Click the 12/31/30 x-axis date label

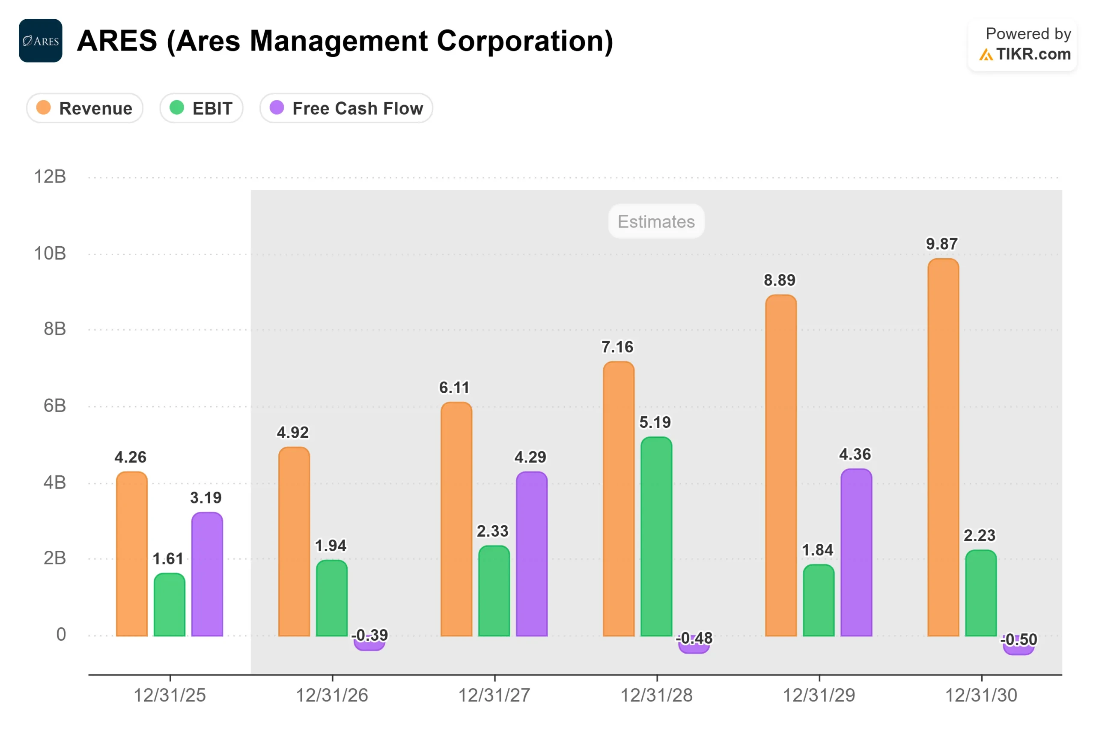tap(981, 695)
